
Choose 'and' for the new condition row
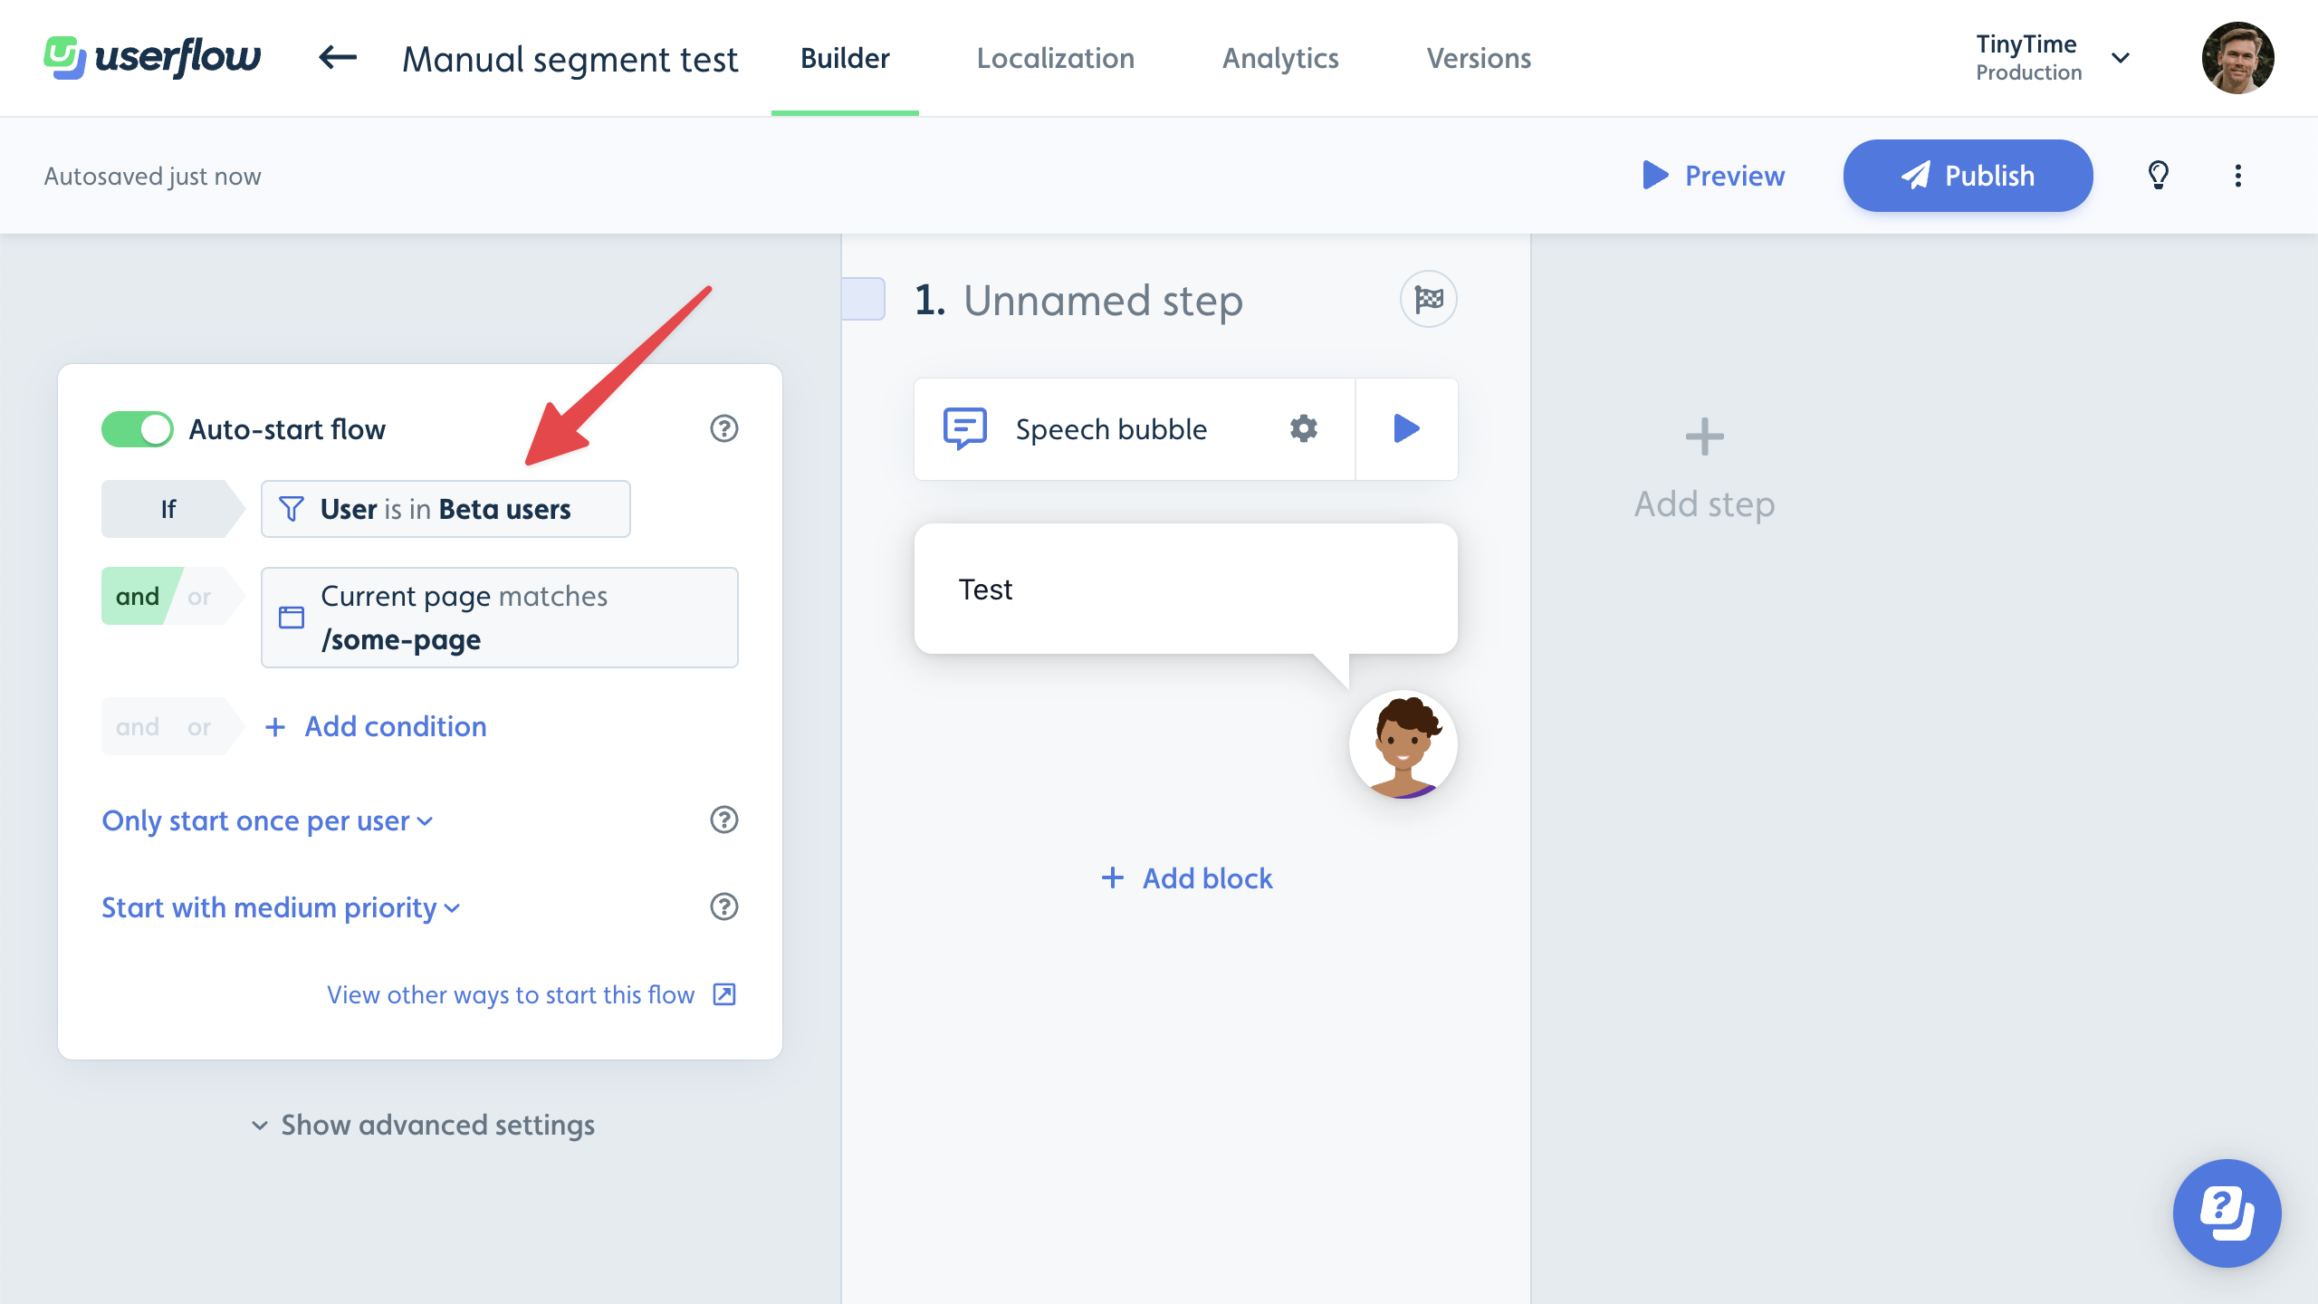click(x=138, y=726)
